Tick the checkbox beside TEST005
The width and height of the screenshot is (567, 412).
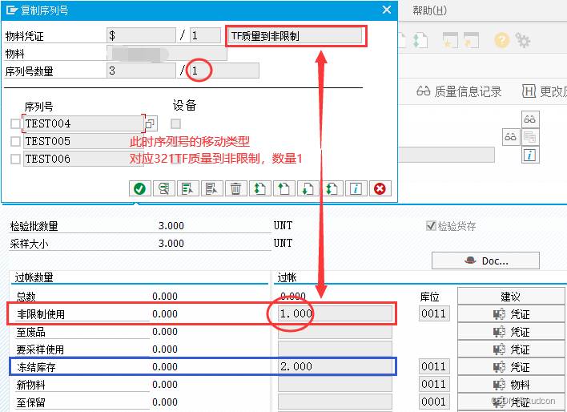pyautogui.click(x=15, y=141)
